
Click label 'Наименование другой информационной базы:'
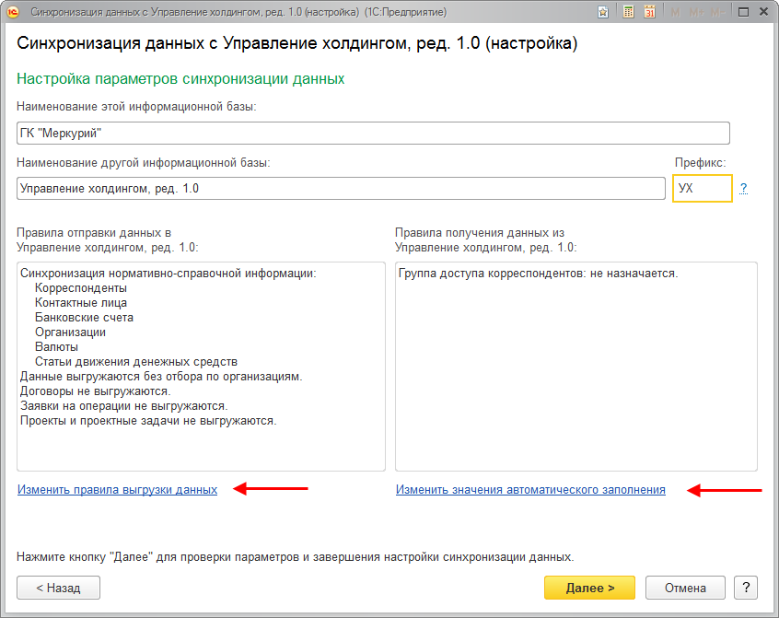[144, 163]
